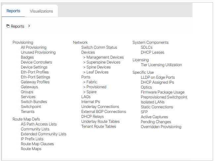
Task: Show the Firmware Package Usage report
Action: [x=163, y=92]
